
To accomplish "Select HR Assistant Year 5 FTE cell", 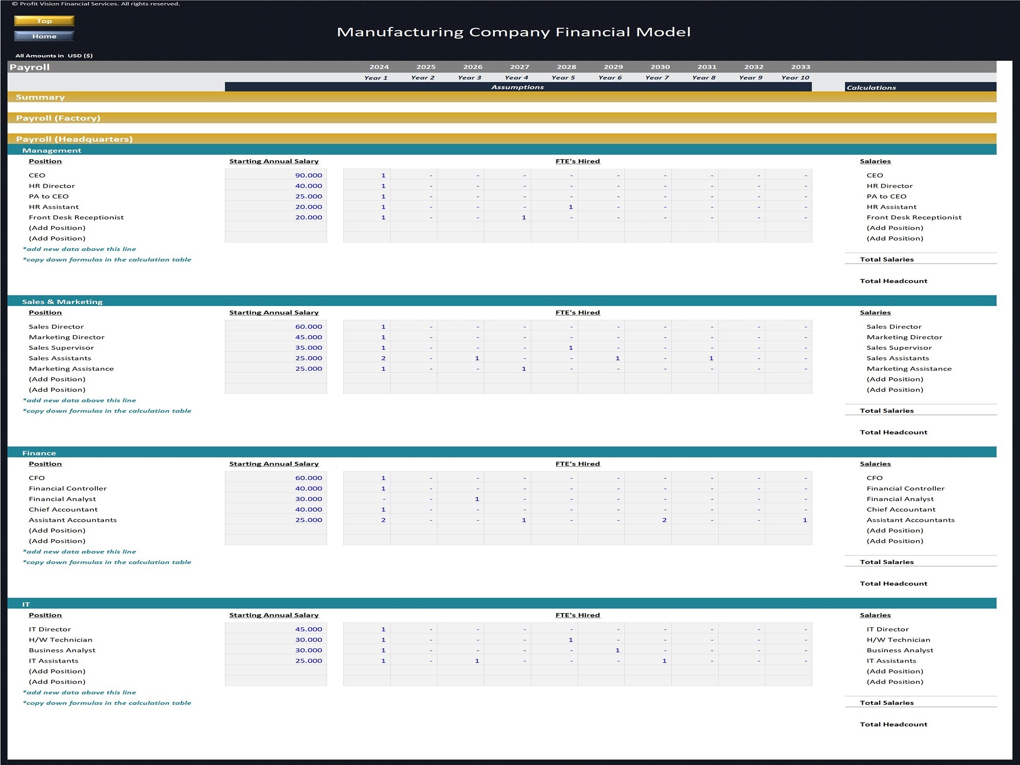I will point(554,207).
